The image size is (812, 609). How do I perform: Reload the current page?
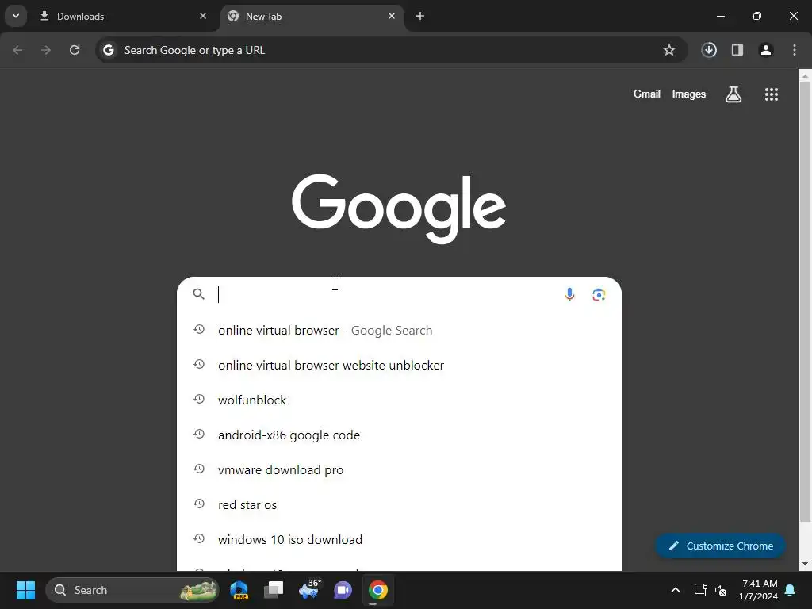click(75, 50)
